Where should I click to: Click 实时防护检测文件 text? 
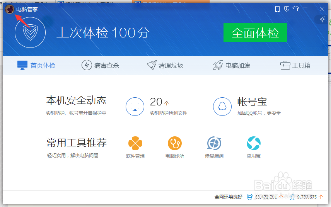coord(169,113)
